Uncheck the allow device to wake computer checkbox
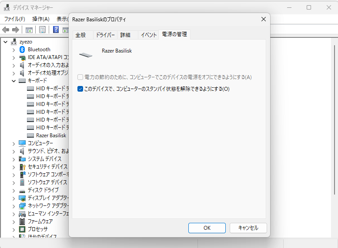Viewport: 338px width, 248px height. click(x=80, y=89)
